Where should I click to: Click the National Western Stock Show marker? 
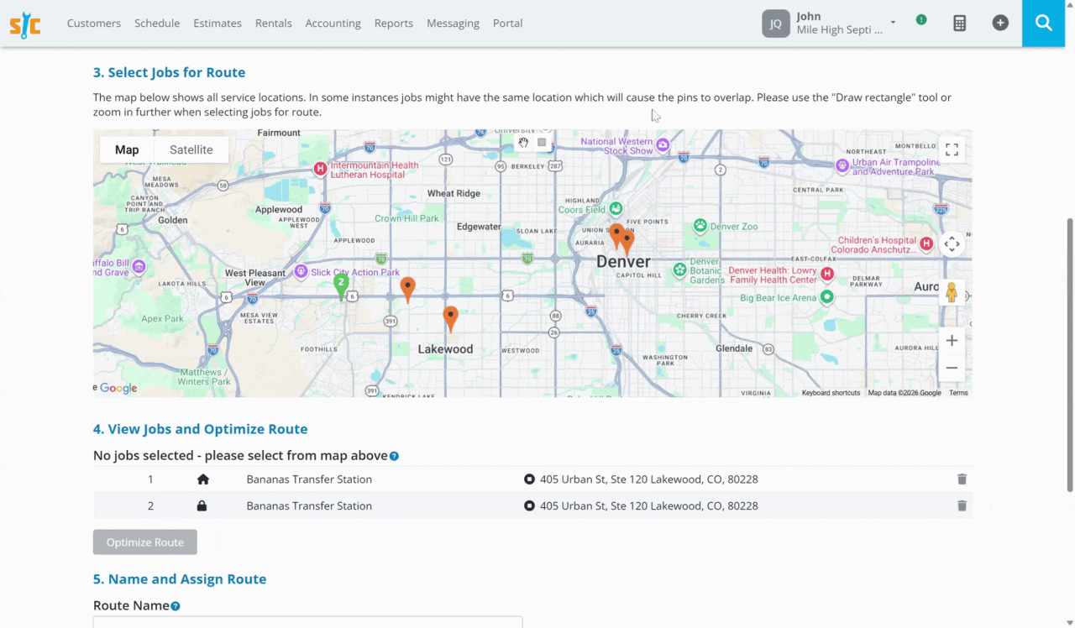click(663, 145)
